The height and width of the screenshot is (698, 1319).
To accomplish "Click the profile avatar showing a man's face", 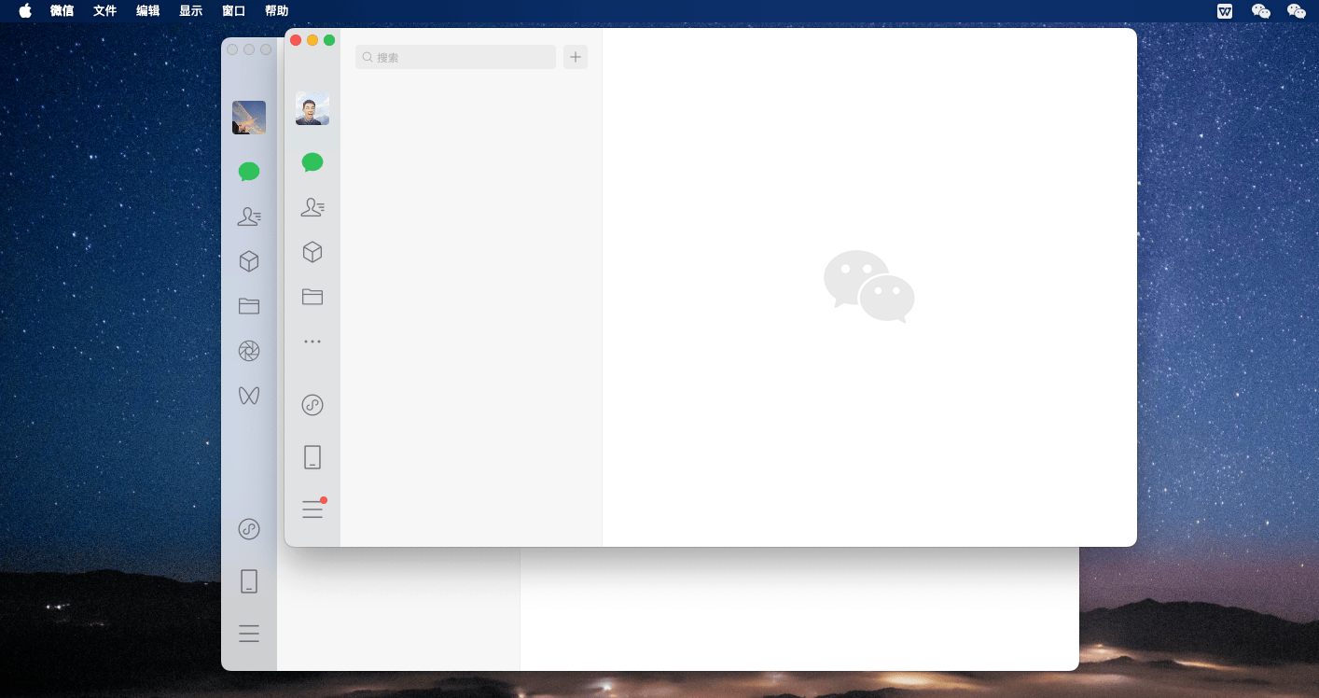I will [312, 108].
